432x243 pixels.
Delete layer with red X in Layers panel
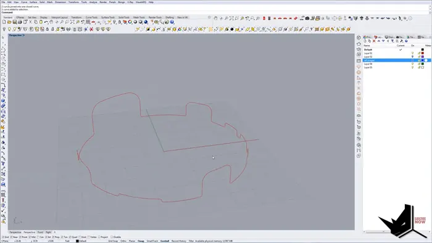pos(374,41)
